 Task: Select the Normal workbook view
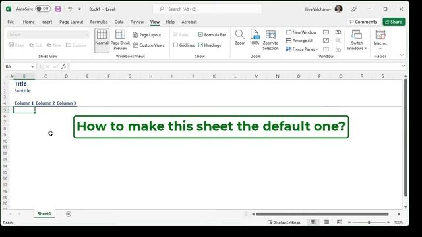tap(102, 40)
